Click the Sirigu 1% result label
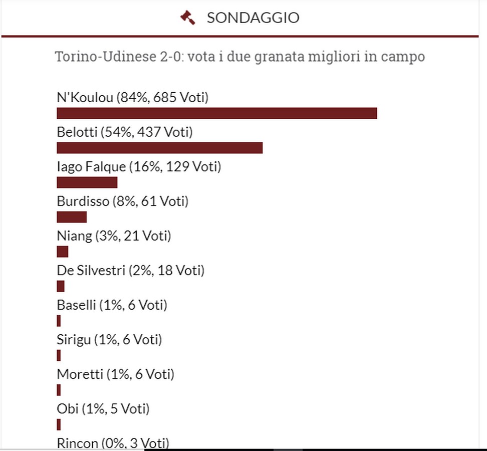The image size is (487, 451). (109, 340)
